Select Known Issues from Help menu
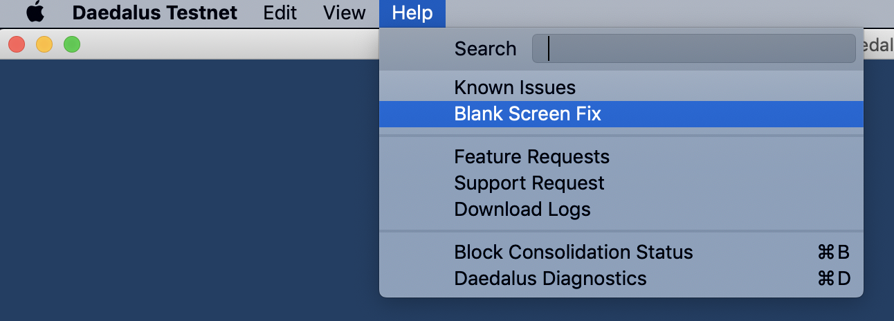The image size is (894, 321). click(x=515, y=88)
